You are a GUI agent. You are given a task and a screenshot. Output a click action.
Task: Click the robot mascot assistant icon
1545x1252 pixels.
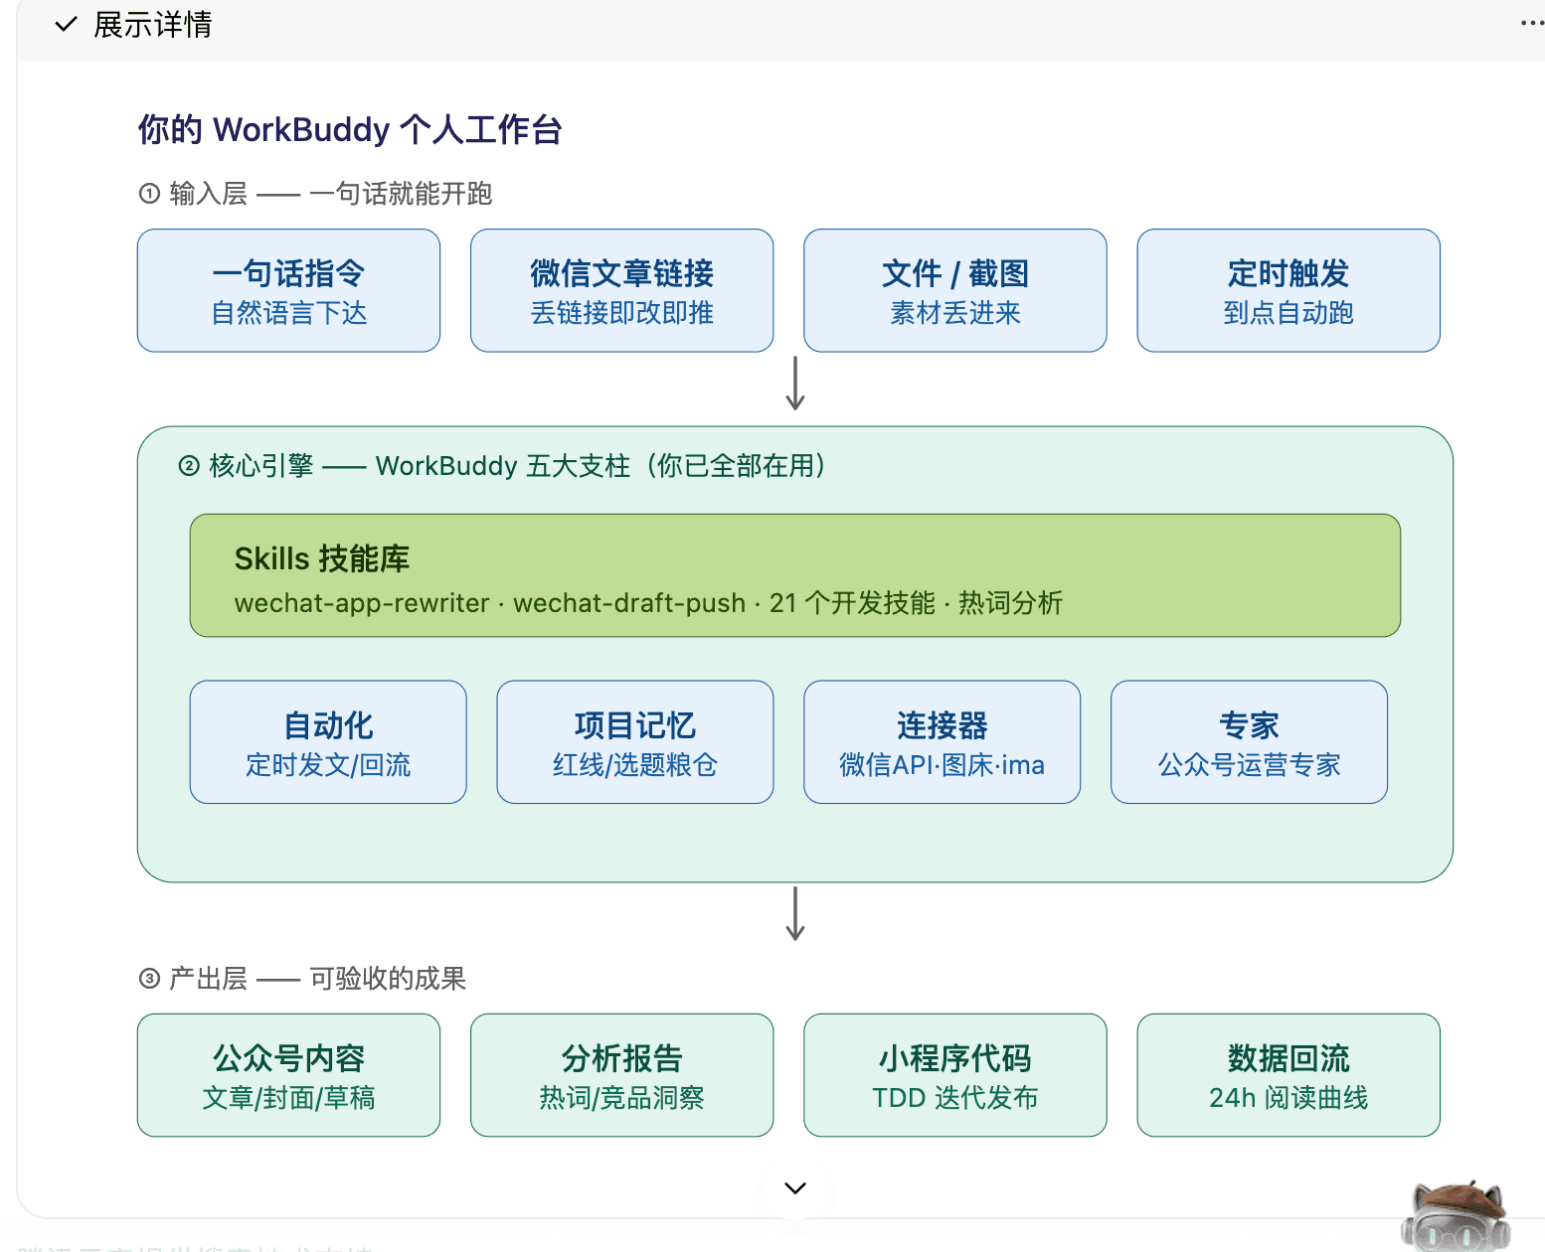pos(1456,1215)
